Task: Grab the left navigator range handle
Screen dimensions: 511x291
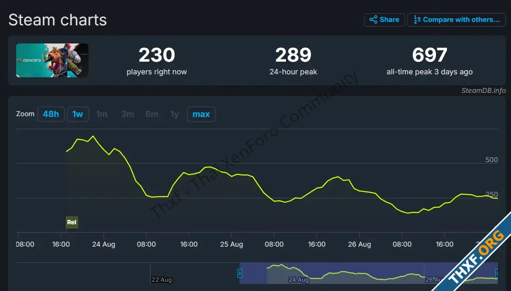Action: pyautogui.click(x=240, y=273)
